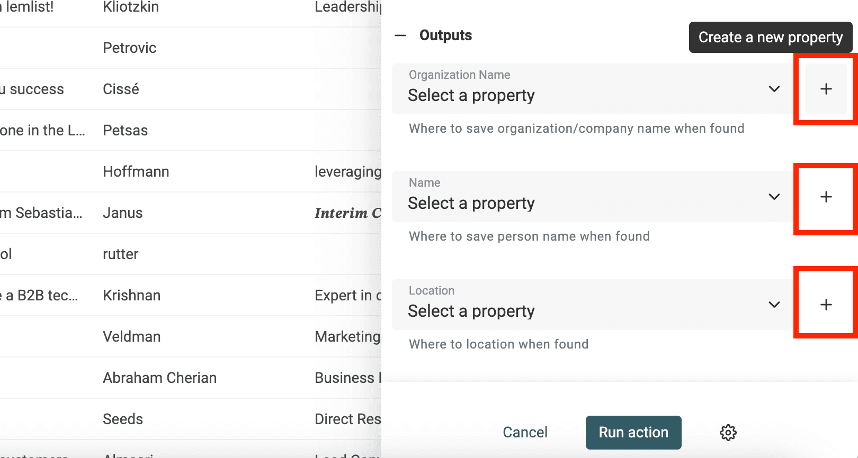The width and height of the screenshot is (858, 458).
Task: Click the 'm Sebastia...' table cell
Action: pos(41,213)
